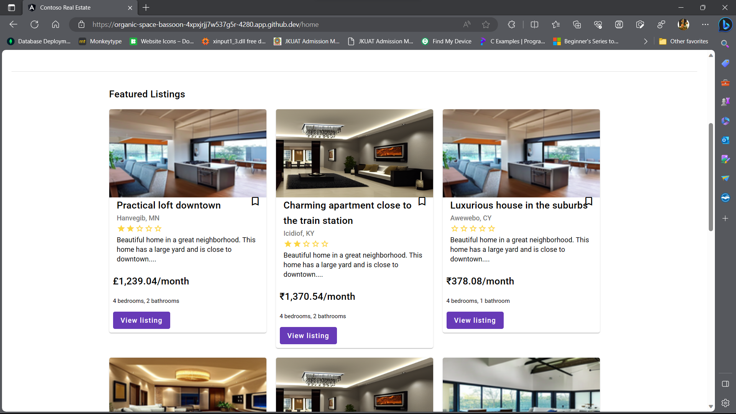Enable split screen view
This screenshot has width=736, height=414.
534,24
